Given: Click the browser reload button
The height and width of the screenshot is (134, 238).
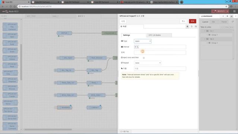Looking at the screenshot, I should click(x=11, y=7).
